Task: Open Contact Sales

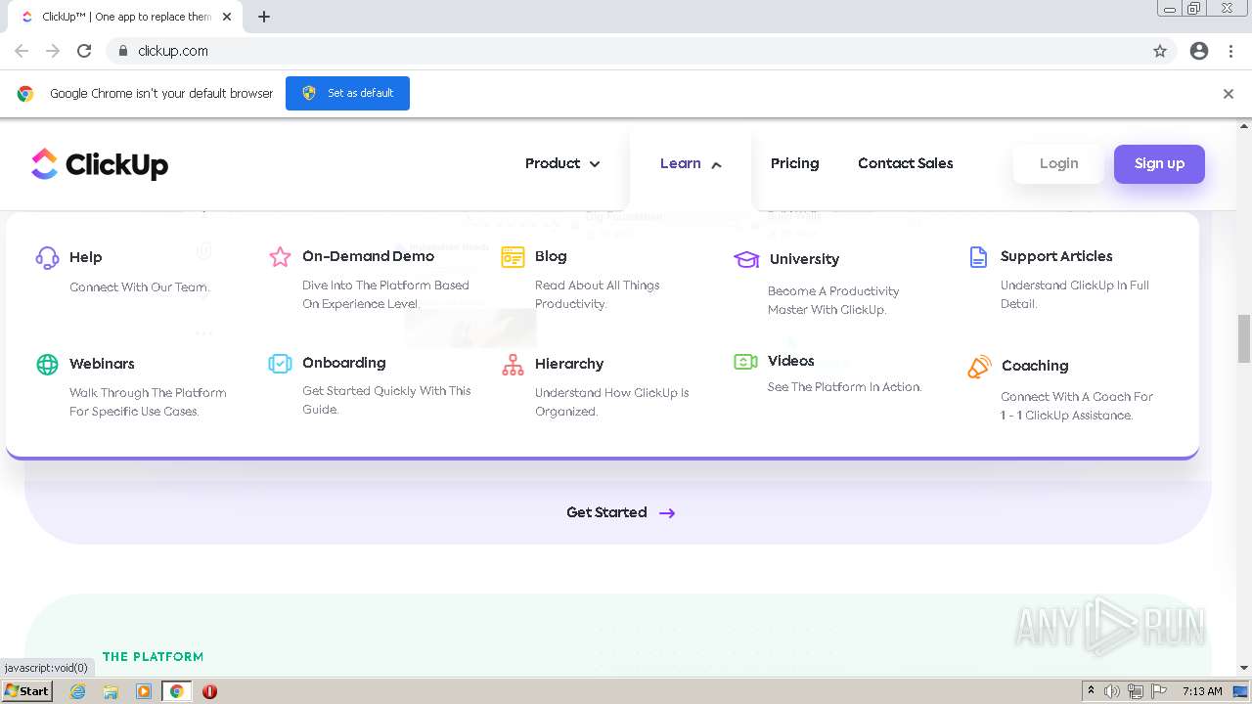Action: [x=906, y=163]
